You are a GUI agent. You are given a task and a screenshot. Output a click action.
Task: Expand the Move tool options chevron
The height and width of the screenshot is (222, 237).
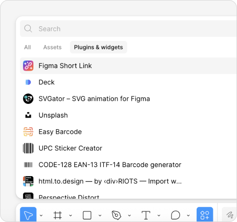pos(41,215)
